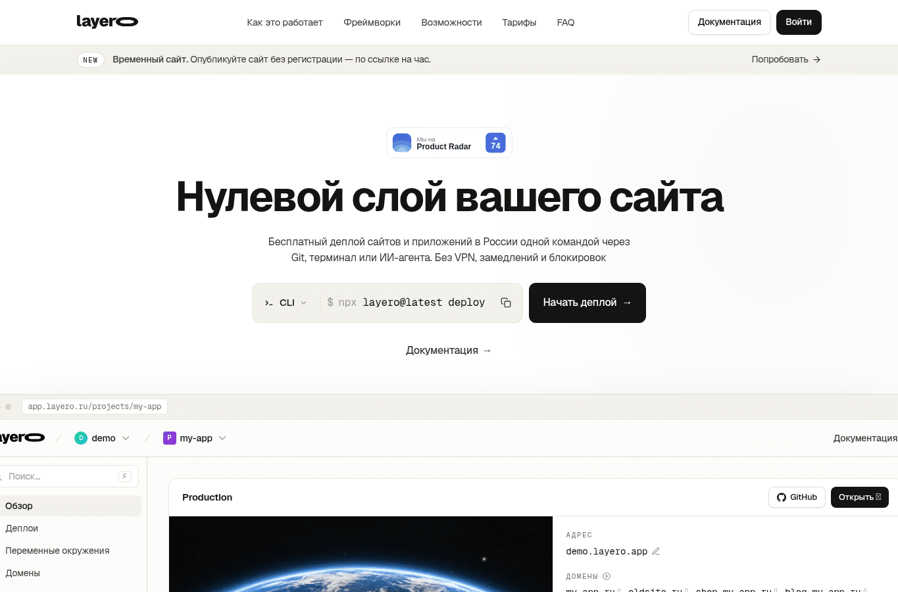Click the Открыть button

[x=860, y=497]
